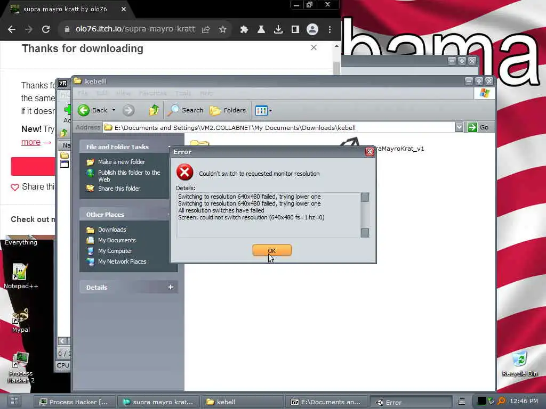The height and width of the screenshot is (409, 546).
Task: Click keyboard icon in system tray
Action: click(x=461, y=402)
